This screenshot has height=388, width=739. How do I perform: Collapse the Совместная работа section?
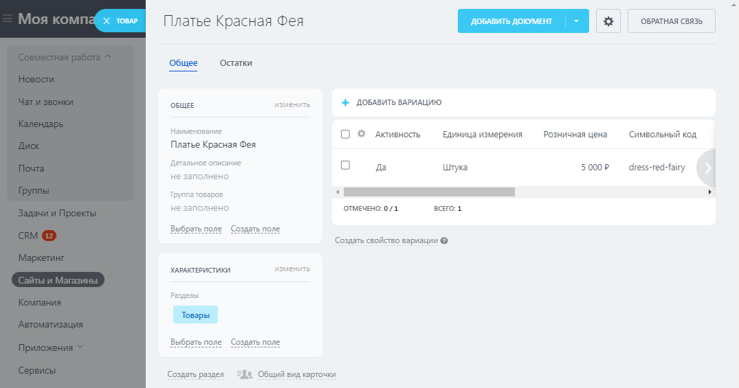point(108,57)
